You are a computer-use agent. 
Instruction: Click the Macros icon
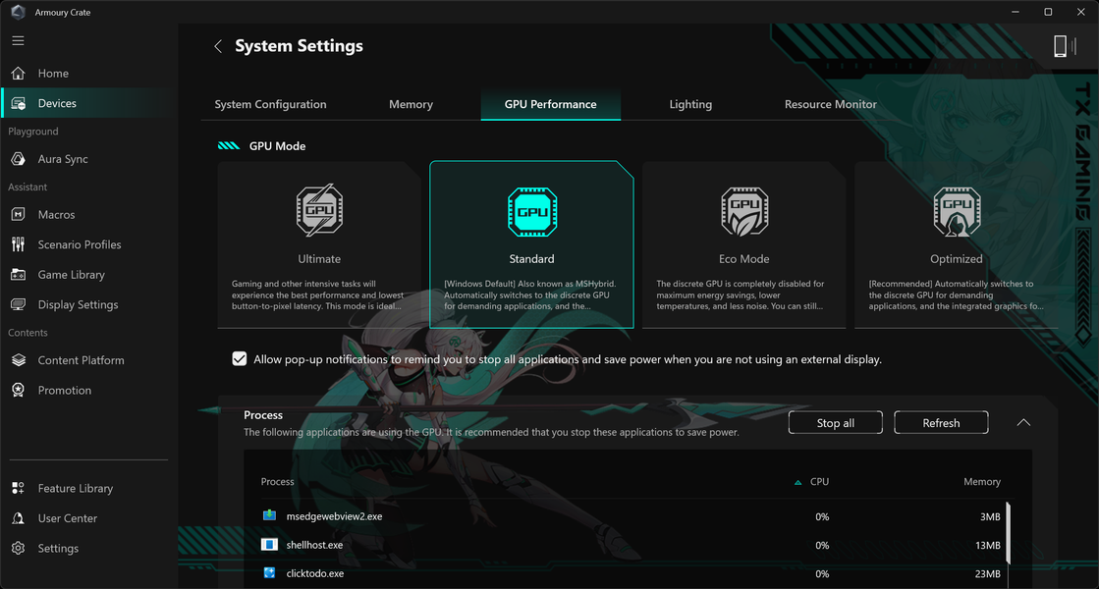tap(19, 214)
